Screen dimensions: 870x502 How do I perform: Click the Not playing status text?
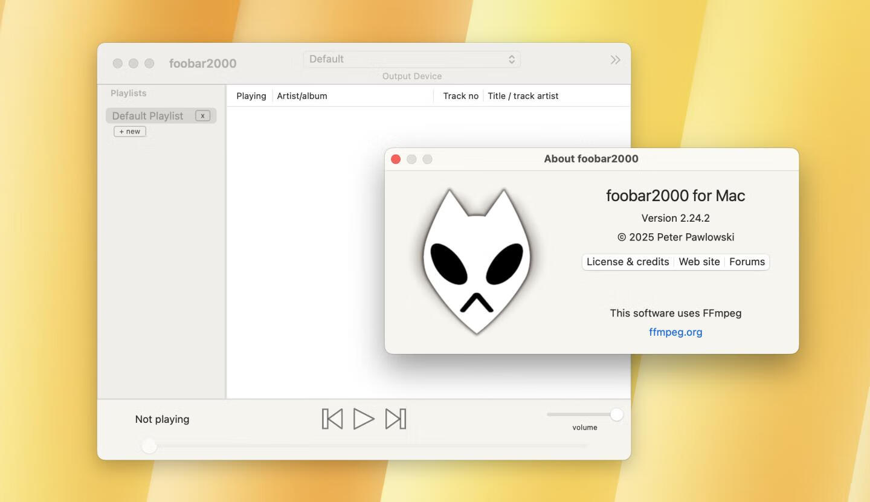(162, 419)
